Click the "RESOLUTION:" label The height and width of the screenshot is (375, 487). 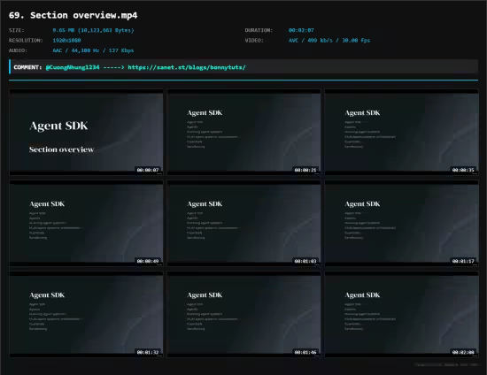26,41
